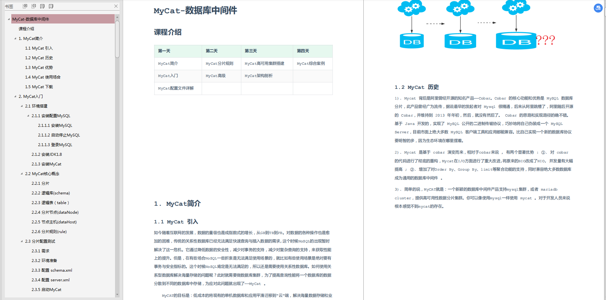Open bookmark 2.1.2 安装JDK1.8
The image size is (606, 300).
pyautogui.click(x=45, y=154)
